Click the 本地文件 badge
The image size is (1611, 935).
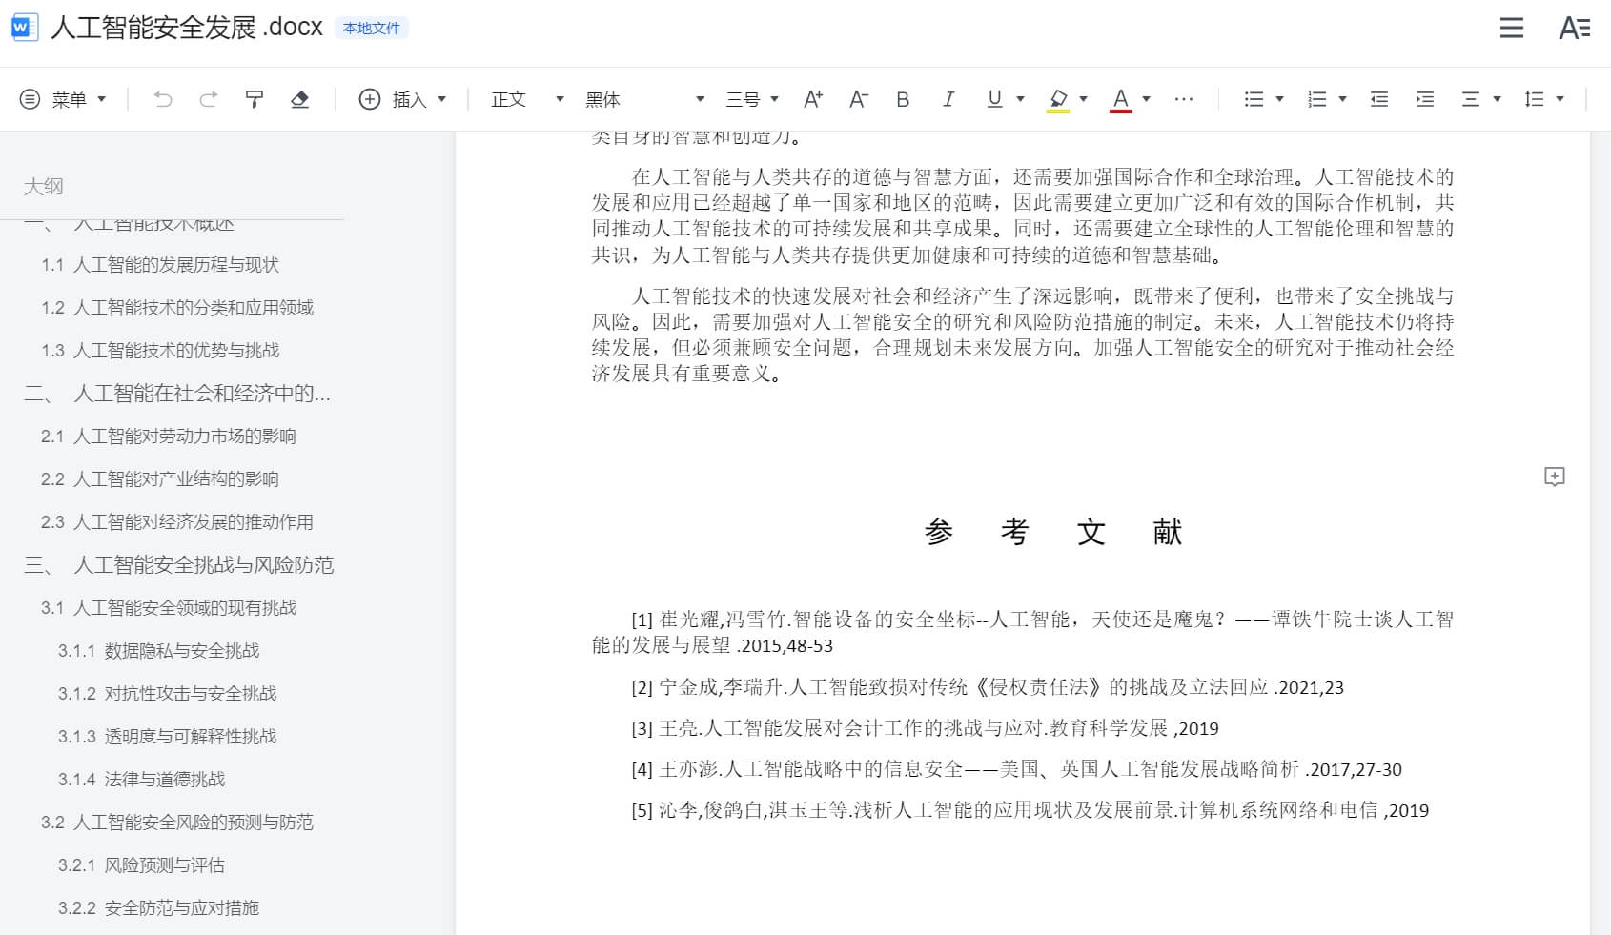[x=372, y=29]
